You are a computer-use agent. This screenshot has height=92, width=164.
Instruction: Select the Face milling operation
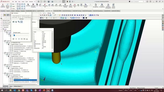click(49, 5)
